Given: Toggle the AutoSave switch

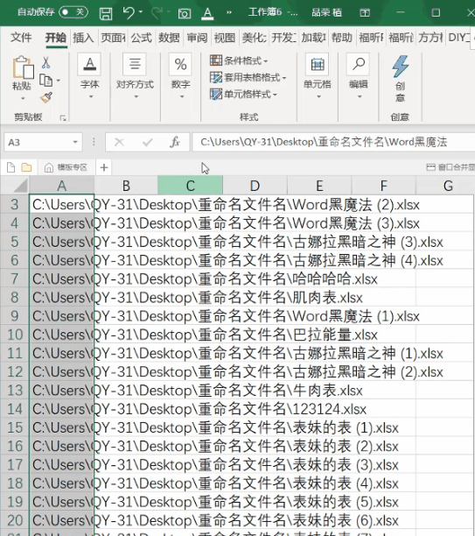Looking at the screenshot, I should (x=73, y=12).
